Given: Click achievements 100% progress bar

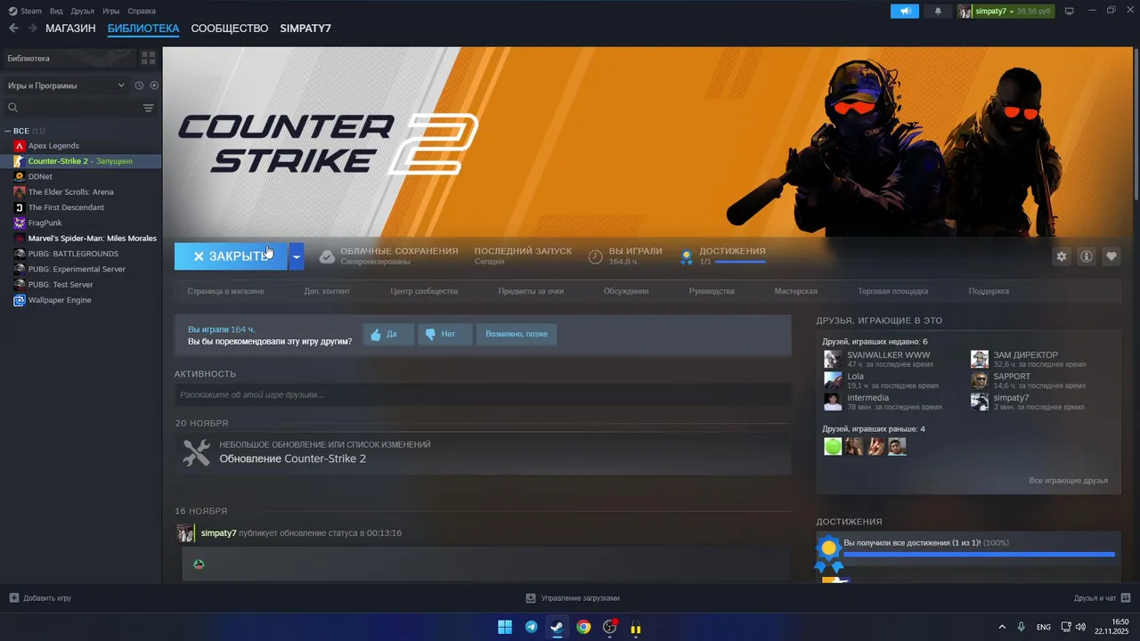Looking at the screenshot, I should [979, 555].
